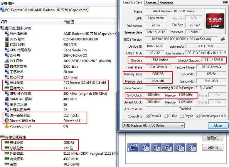Click the GPU 核心频率 row label
This screenshot has width=229, height=167.
(20, 93)
